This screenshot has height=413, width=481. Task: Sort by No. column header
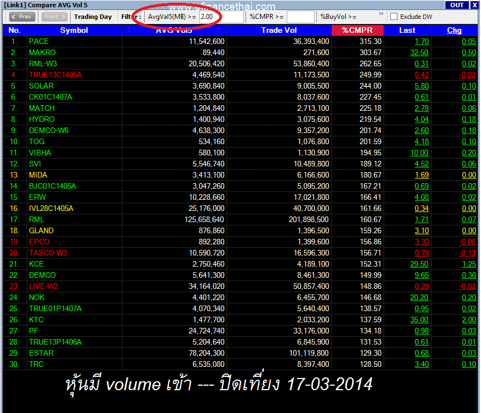coord(14,31)
